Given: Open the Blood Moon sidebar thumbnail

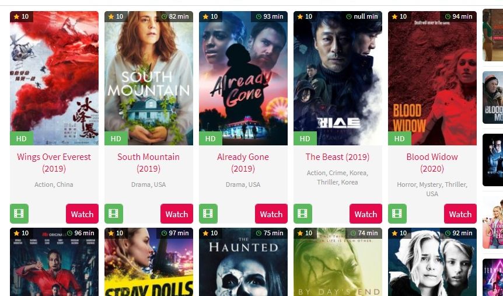Looking at the screenshot, I should click(x=492, y=97).
